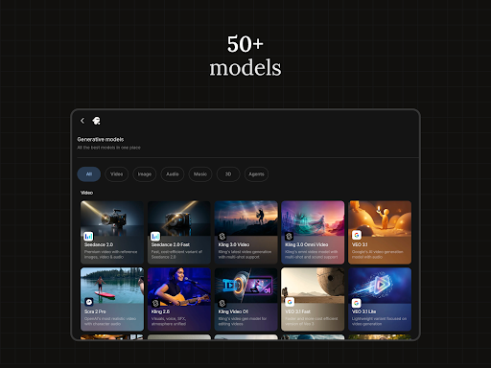Click the Seedance 2.0 Fast title text
This screenshot has width=491, height=368.
pos(171,244)
